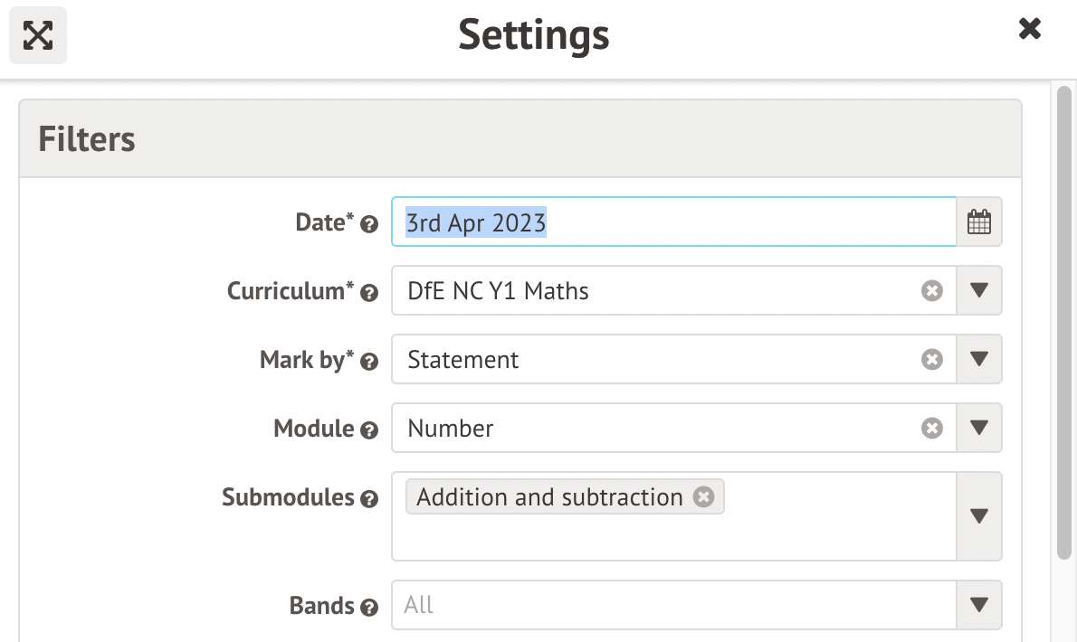Expand the Module dropdown list
The height and width of the screenshot is (642, 1077).
pyautogui.click(x=978, y=429)
